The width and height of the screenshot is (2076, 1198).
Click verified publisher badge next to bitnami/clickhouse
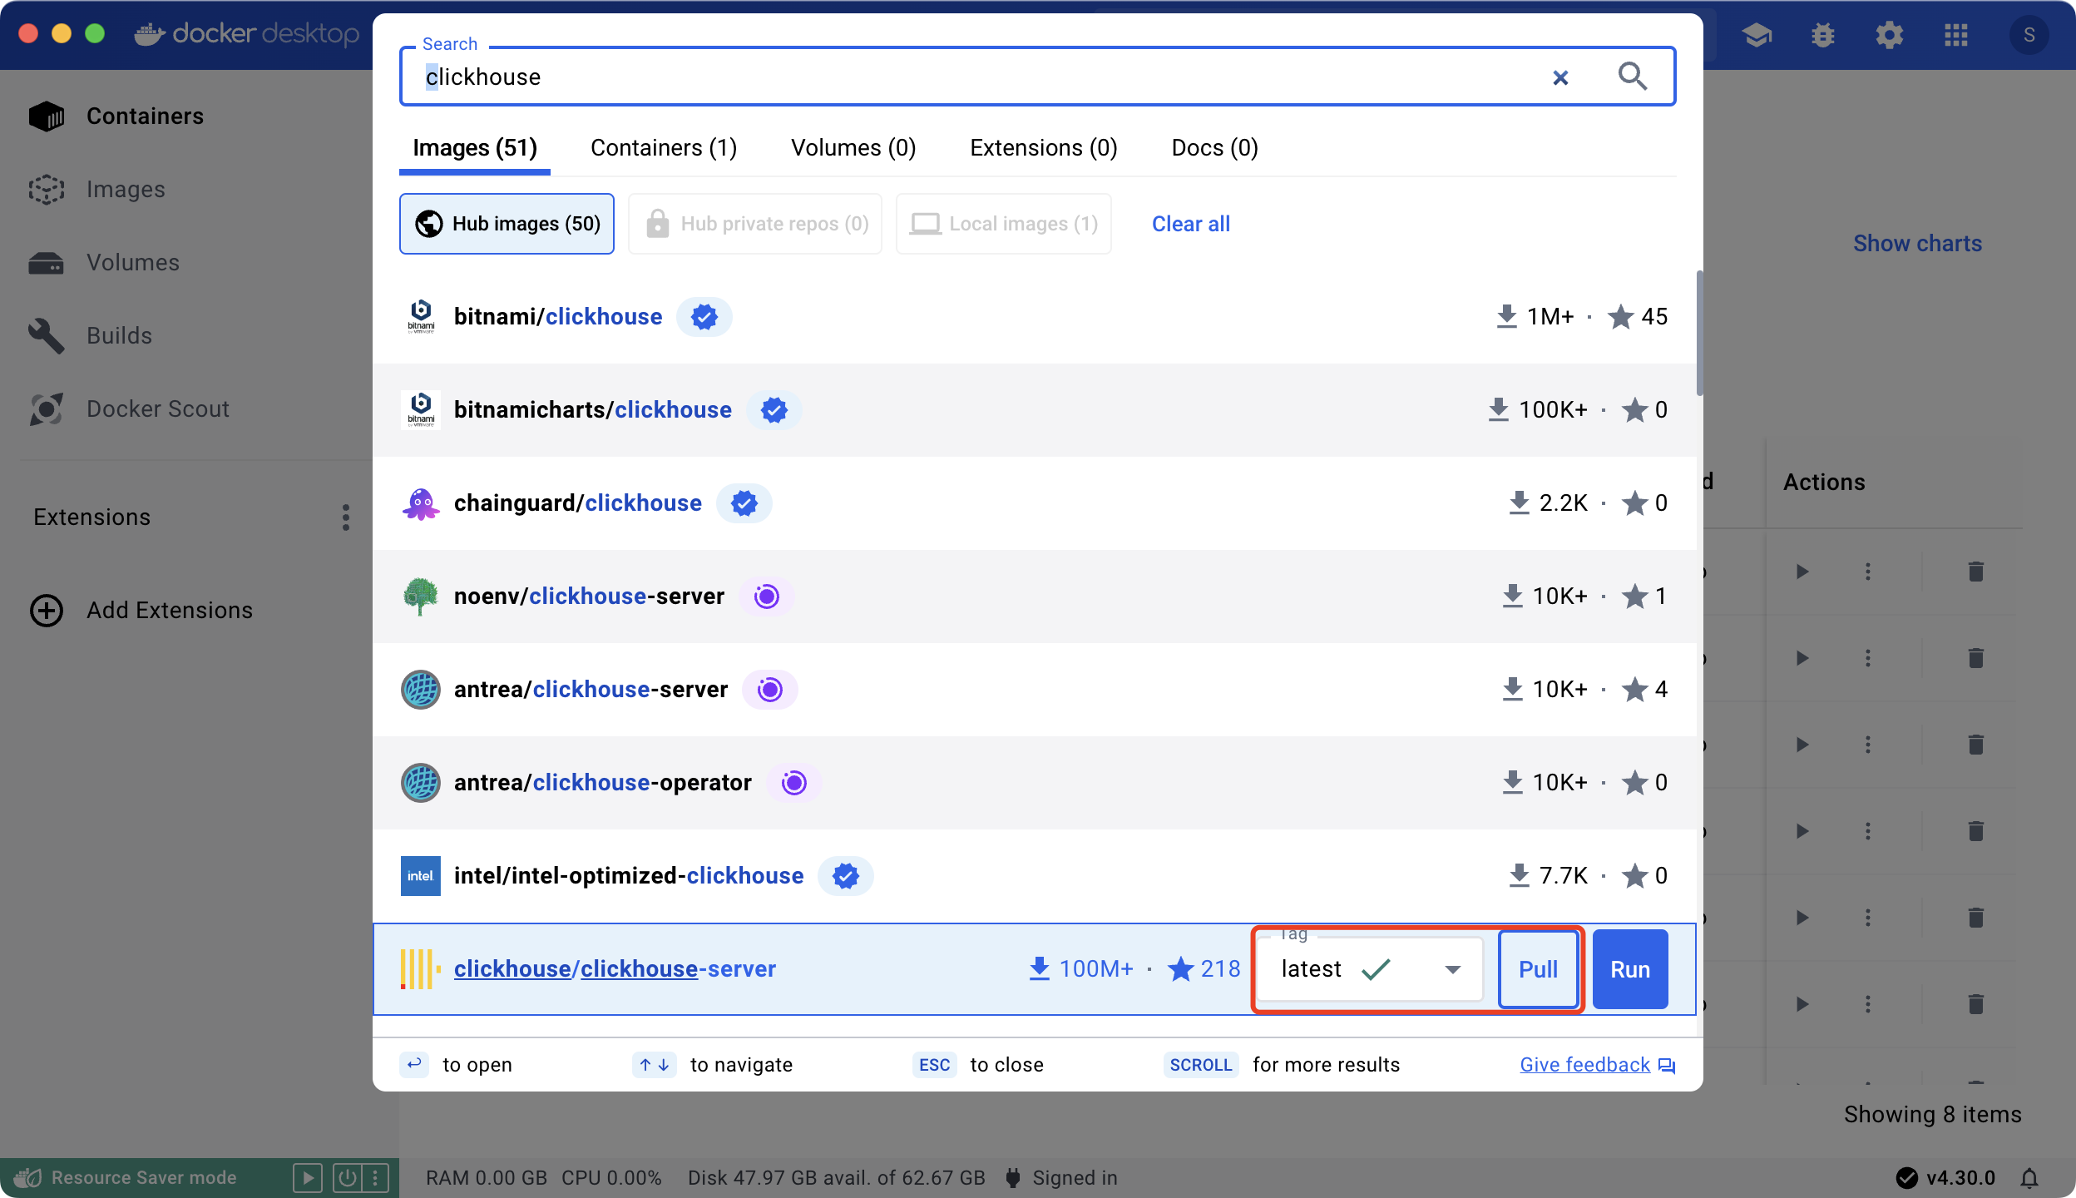pos(704,317)
